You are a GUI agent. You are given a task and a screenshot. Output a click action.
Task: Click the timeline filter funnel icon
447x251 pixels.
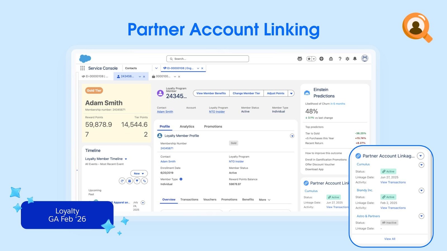[137, 181]
